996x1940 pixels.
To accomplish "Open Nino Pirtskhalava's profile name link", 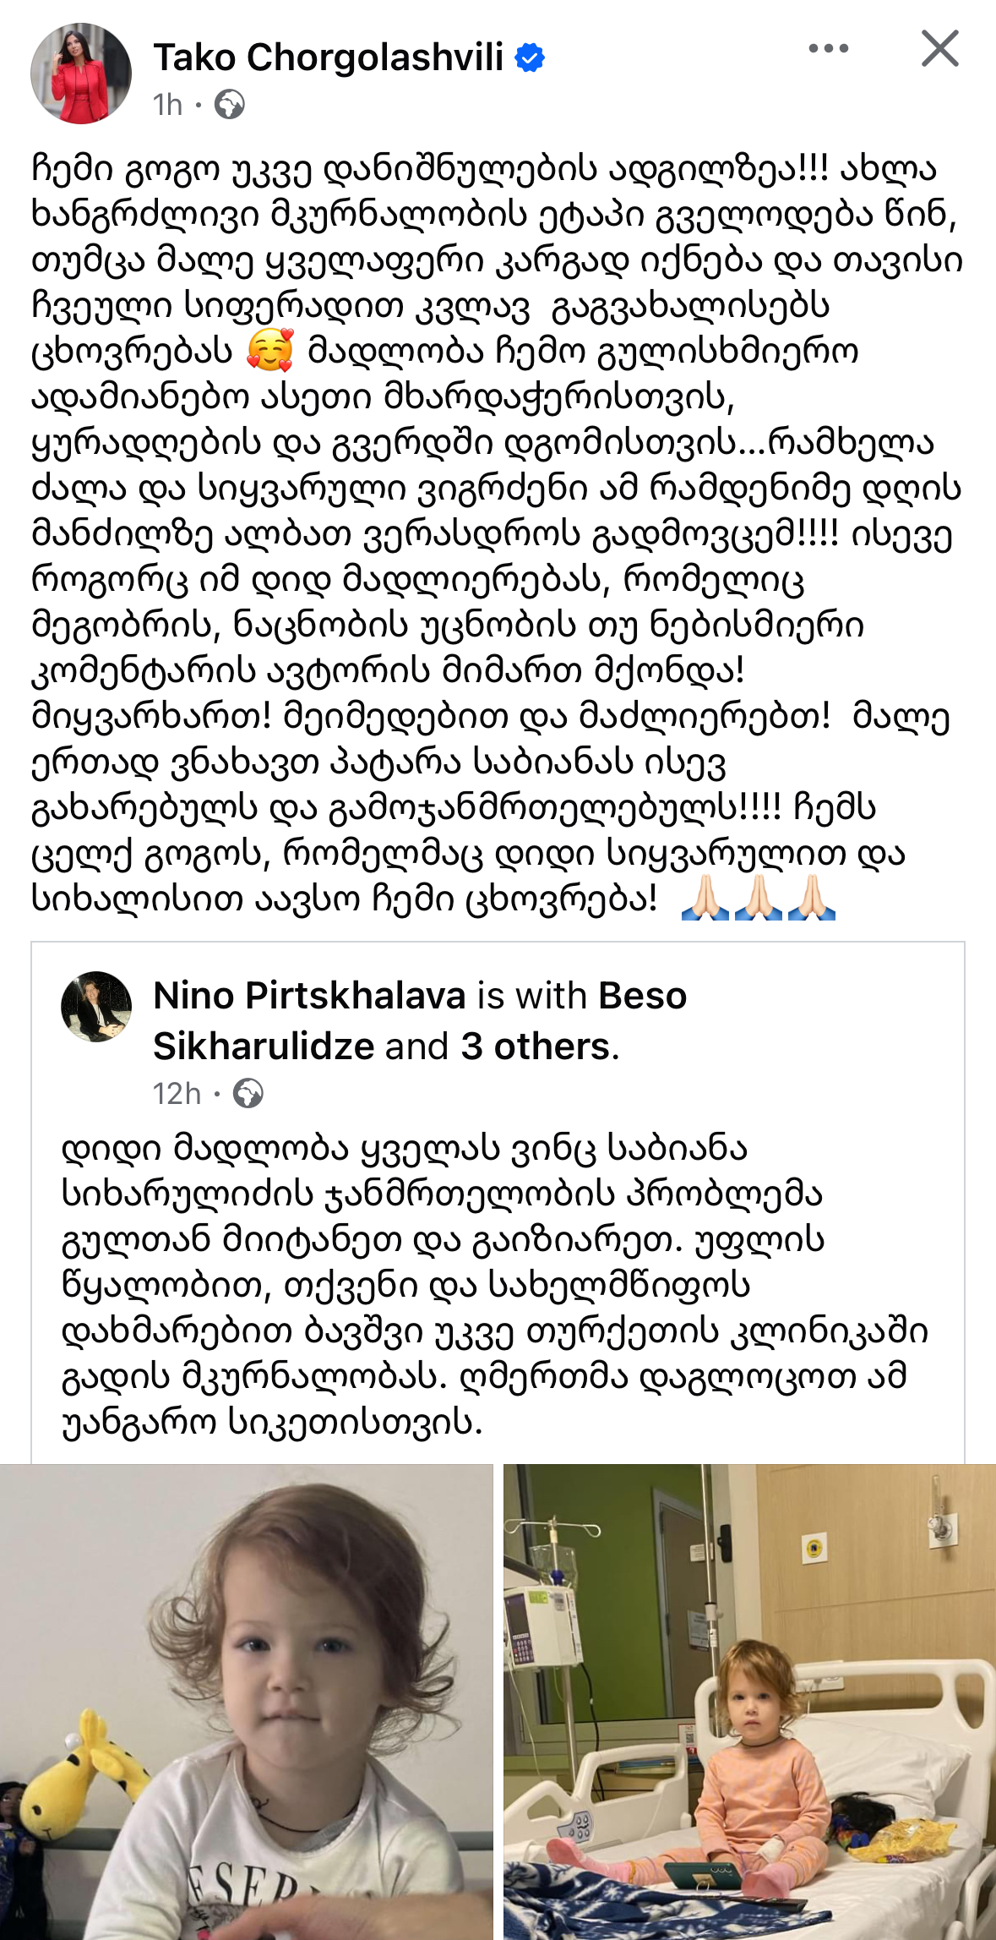I will (x=309, y=996).
